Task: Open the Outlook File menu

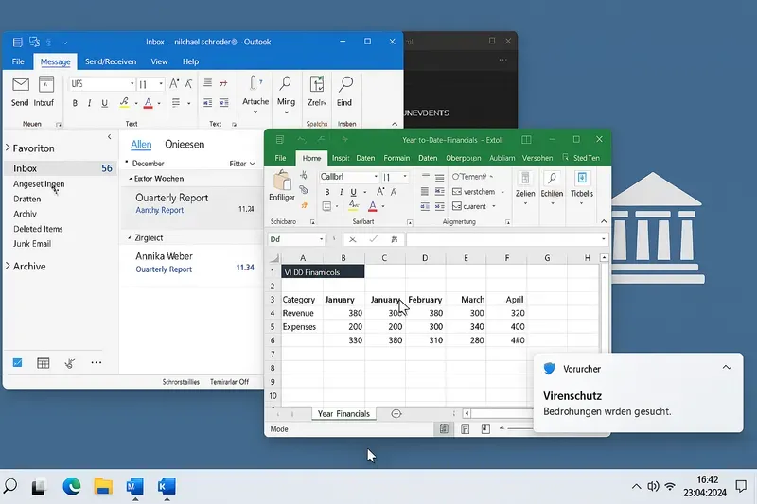Action: pos(18,61)
